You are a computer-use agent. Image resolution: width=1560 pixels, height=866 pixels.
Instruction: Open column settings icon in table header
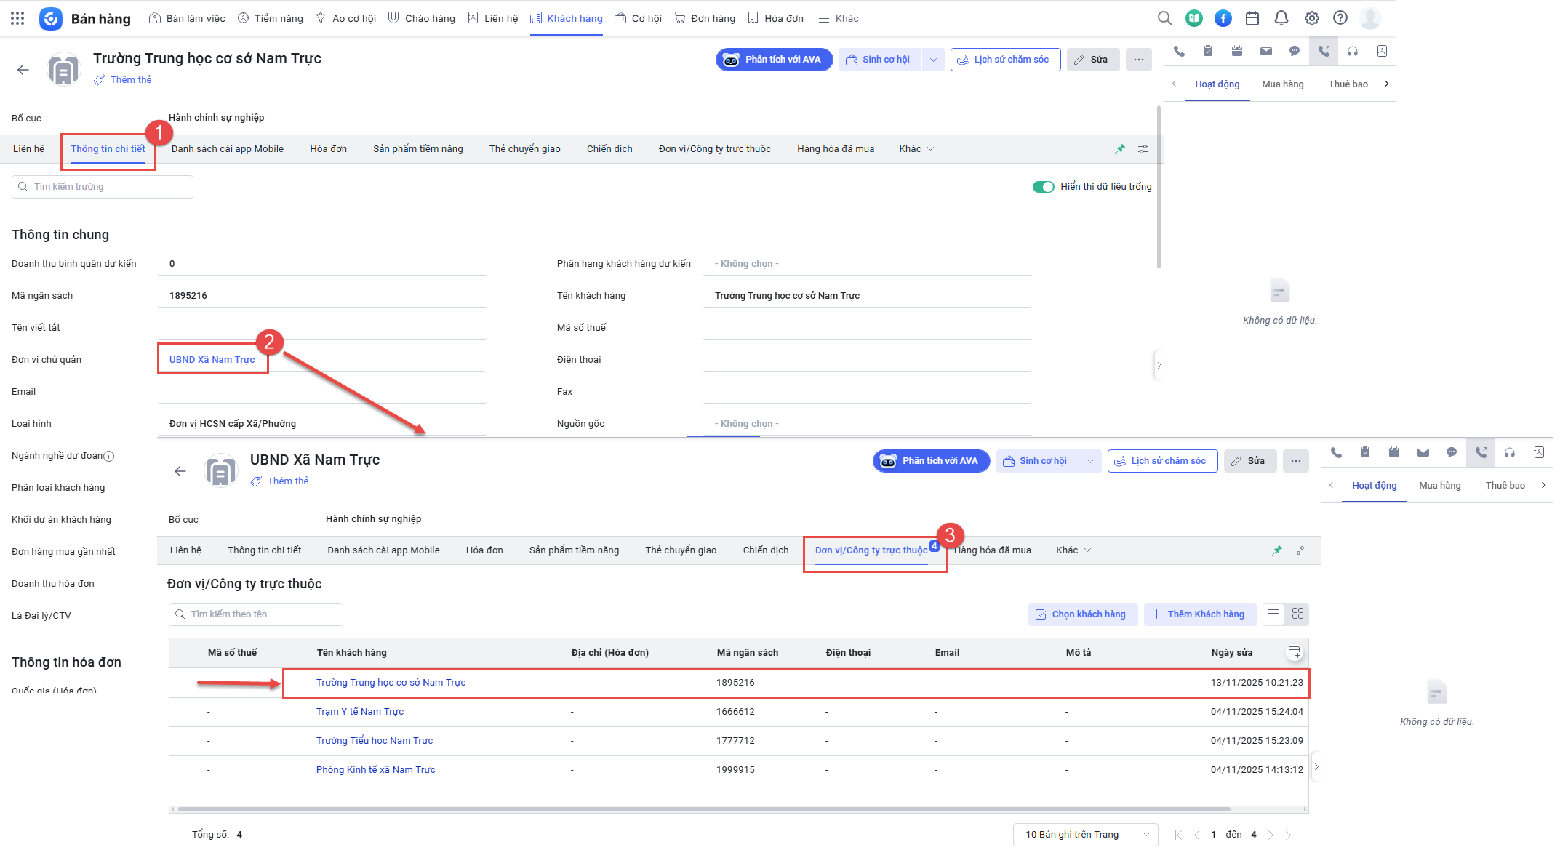tap(1295, 652)
